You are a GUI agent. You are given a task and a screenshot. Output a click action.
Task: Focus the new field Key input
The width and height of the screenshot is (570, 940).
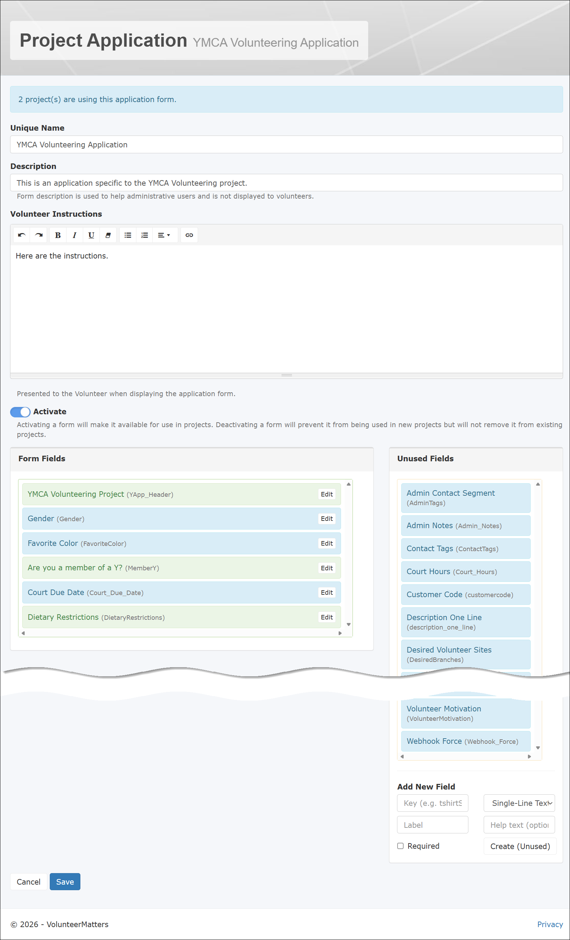tap(433, 803)
